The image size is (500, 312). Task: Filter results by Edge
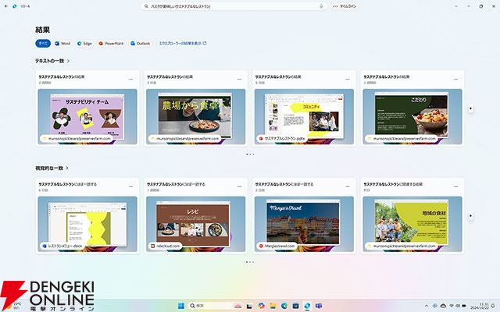click(84, 44)
